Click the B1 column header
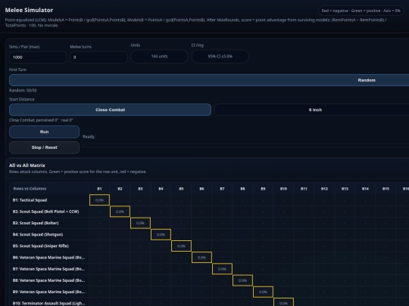409x306 pixels. (x=99, y=189)
